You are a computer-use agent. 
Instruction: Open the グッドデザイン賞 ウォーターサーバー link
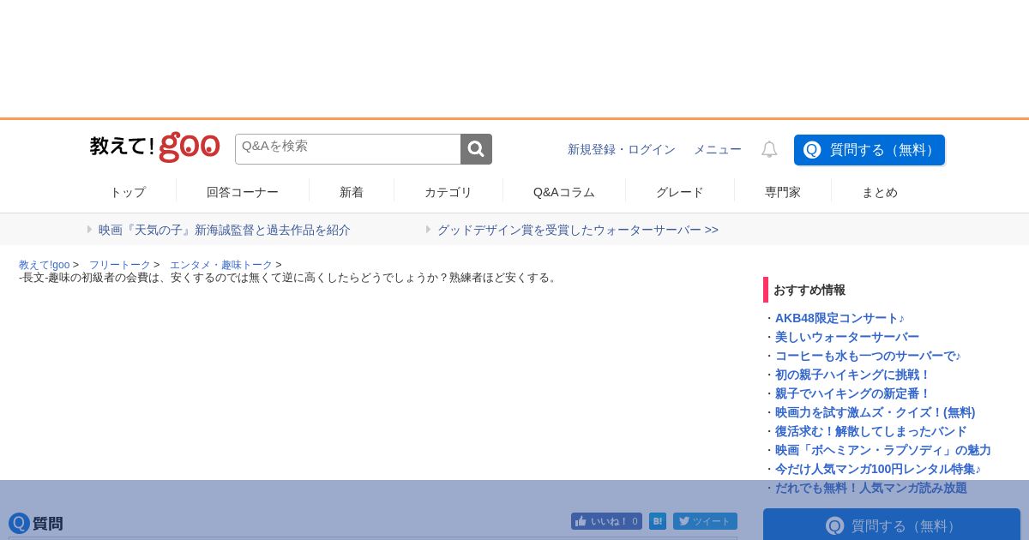coord(578,230)
